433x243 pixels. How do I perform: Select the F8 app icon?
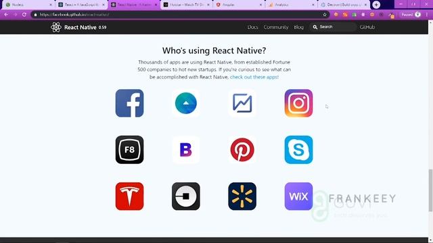pos(129,150)
